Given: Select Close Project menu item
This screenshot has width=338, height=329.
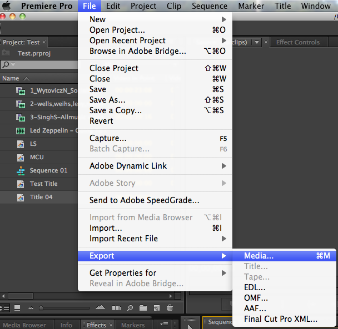Looking at the screenshot, I should (155, 68).
